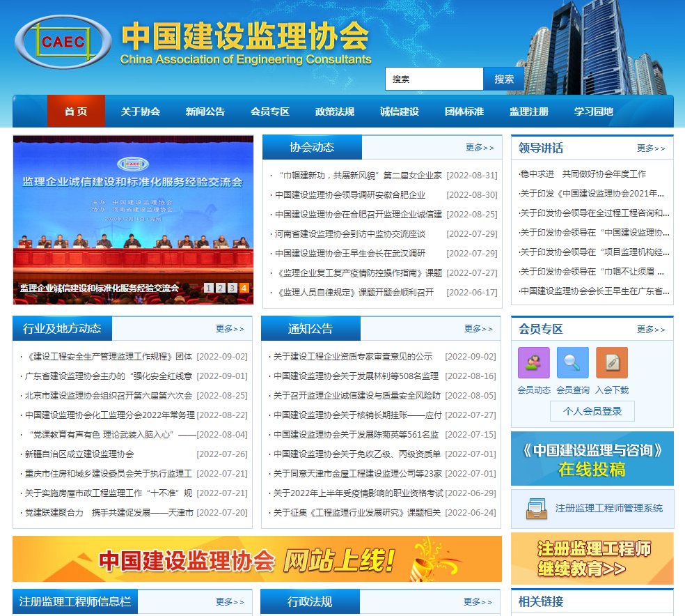This screenshot has height=616, width=685.
Task: Open the 《中国建设监理与咨询》在线投稿 banner
Action: pos(592,459)
